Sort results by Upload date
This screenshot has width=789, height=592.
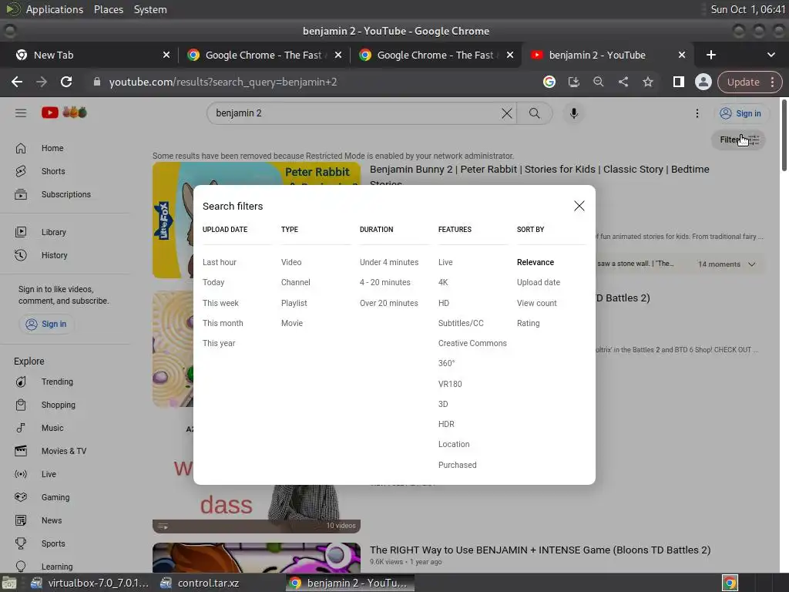click(539, 282)
